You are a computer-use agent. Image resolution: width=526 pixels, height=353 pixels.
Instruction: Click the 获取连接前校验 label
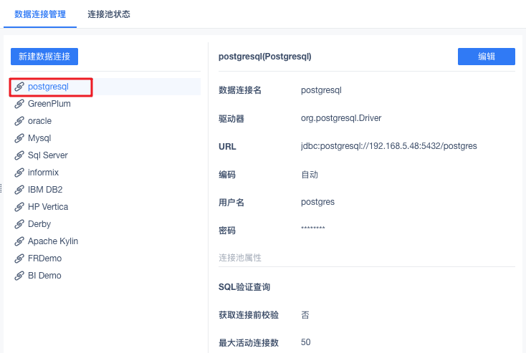click(249, 315)
